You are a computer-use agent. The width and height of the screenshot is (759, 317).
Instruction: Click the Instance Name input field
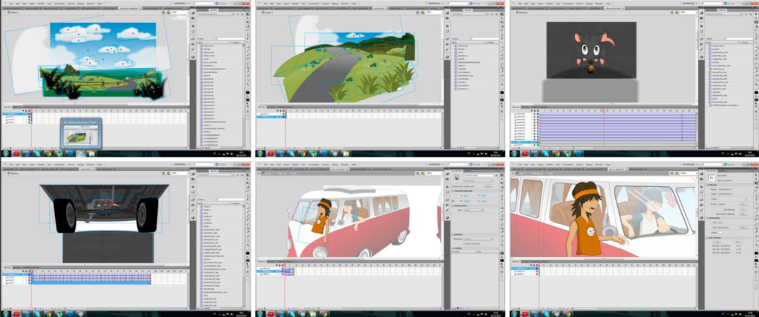(478, 175)
